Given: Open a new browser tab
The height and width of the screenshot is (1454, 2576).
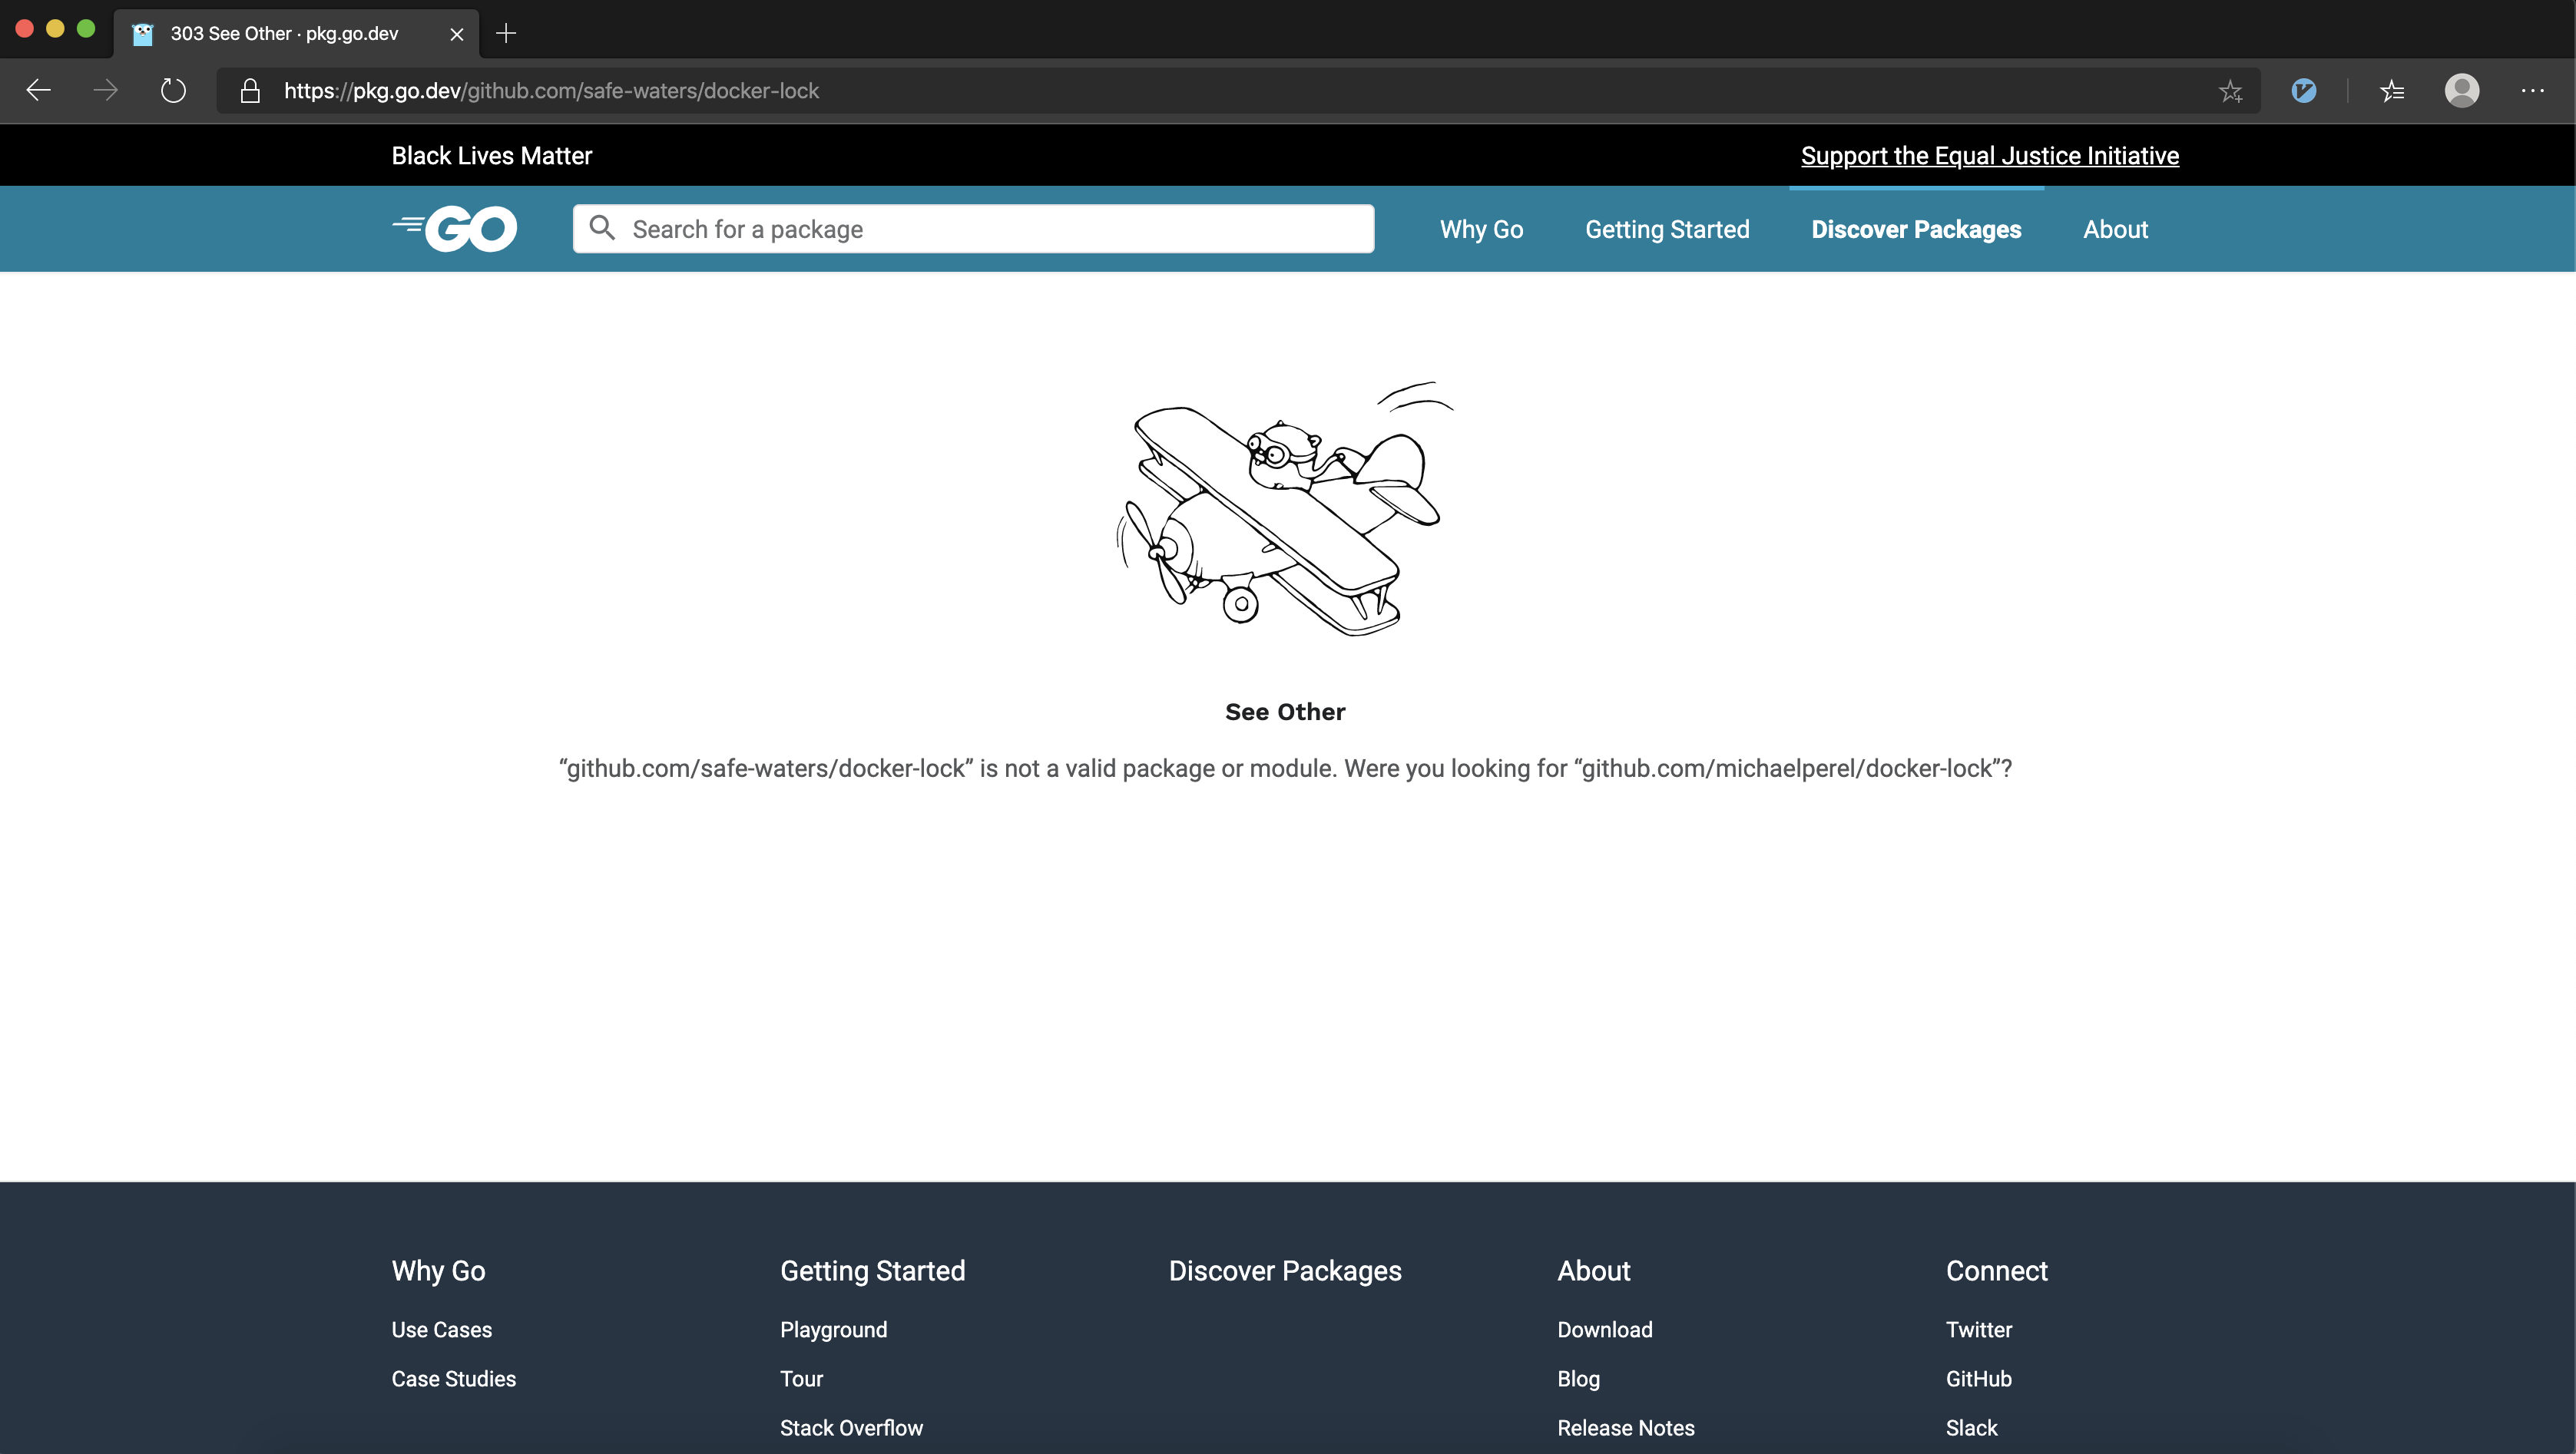Looking at the screenshot, I should (x=506, y=33).
